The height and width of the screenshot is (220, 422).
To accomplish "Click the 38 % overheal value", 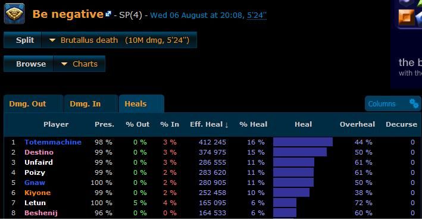I will (x=363, y=193).
